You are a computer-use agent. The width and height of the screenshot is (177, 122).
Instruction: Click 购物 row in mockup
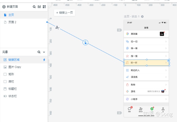[x=146, y=85]
